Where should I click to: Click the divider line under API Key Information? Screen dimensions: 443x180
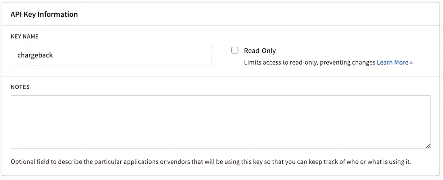(x=221, y=26)
